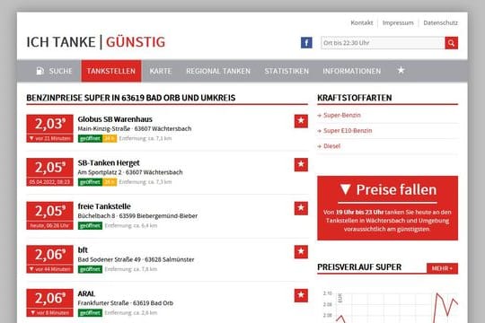Screen dimensions: 485x323
Task: Favorite SB-Tanken Herget with star
Action: click(x=301, y=164)
